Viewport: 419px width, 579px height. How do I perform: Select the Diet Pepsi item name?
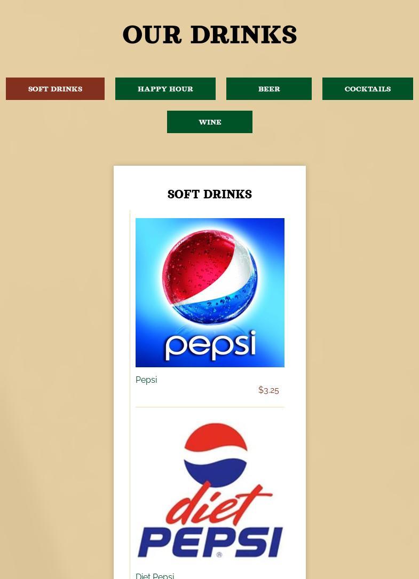coord(155,576)
